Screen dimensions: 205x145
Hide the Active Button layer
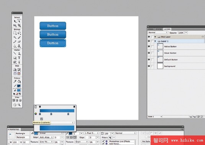149,46
